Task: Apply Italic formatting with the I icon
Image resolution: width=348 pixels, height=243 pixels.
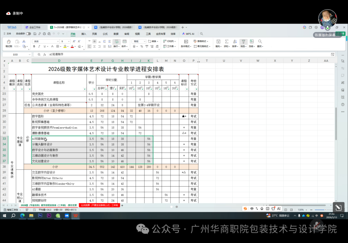Action: pyautogui.click(x=39, y=46)
